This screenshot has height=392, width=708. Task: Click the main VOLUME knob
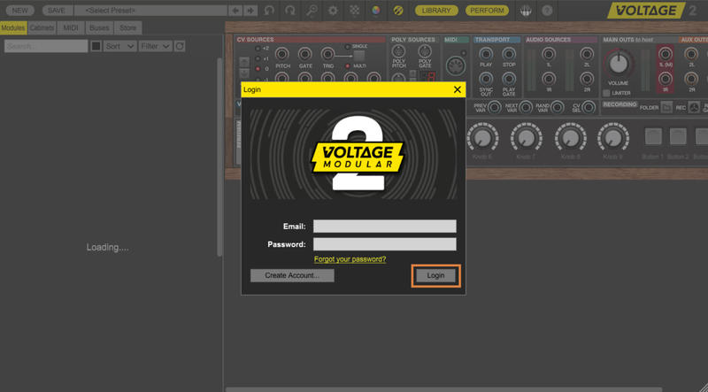click(618, 64)
